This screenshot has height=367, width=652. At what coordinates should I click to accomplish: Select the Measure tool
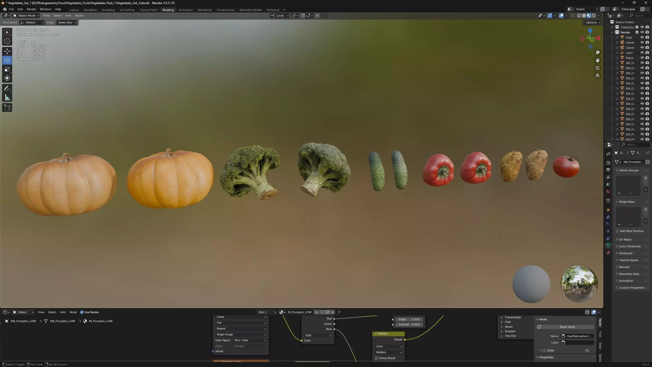tap(7, 97)
